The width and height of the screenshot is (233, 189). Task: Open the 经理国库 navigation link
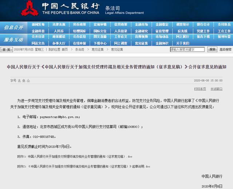pyautogui.click(x=79, y=31)
